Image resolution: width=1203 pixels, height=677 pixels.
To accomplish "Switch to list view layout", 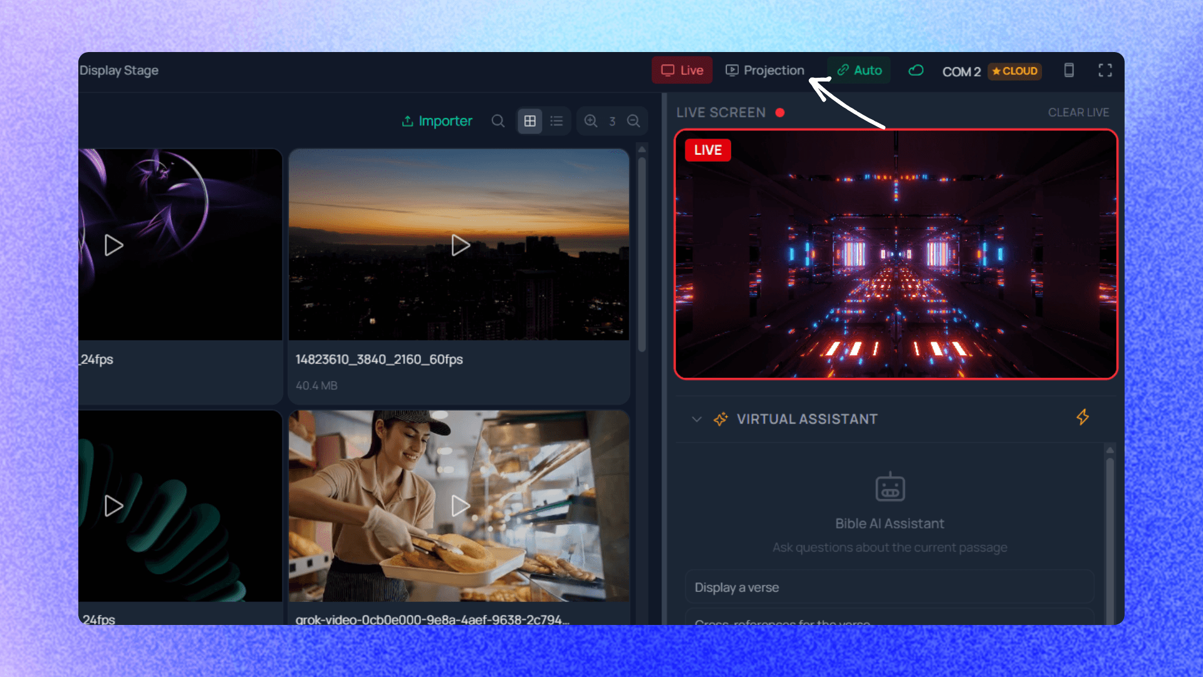I will coord(556,121).
